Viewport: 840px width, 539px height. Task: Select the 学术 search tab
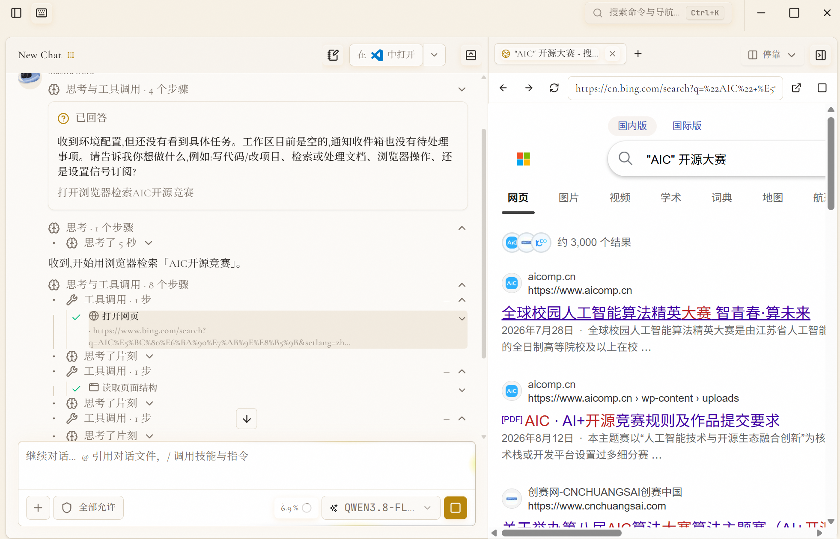[670, 198]
